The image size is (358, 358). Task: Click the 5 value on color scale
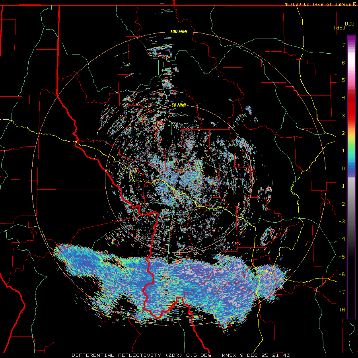pyautogui.click(x=343, y=80)
